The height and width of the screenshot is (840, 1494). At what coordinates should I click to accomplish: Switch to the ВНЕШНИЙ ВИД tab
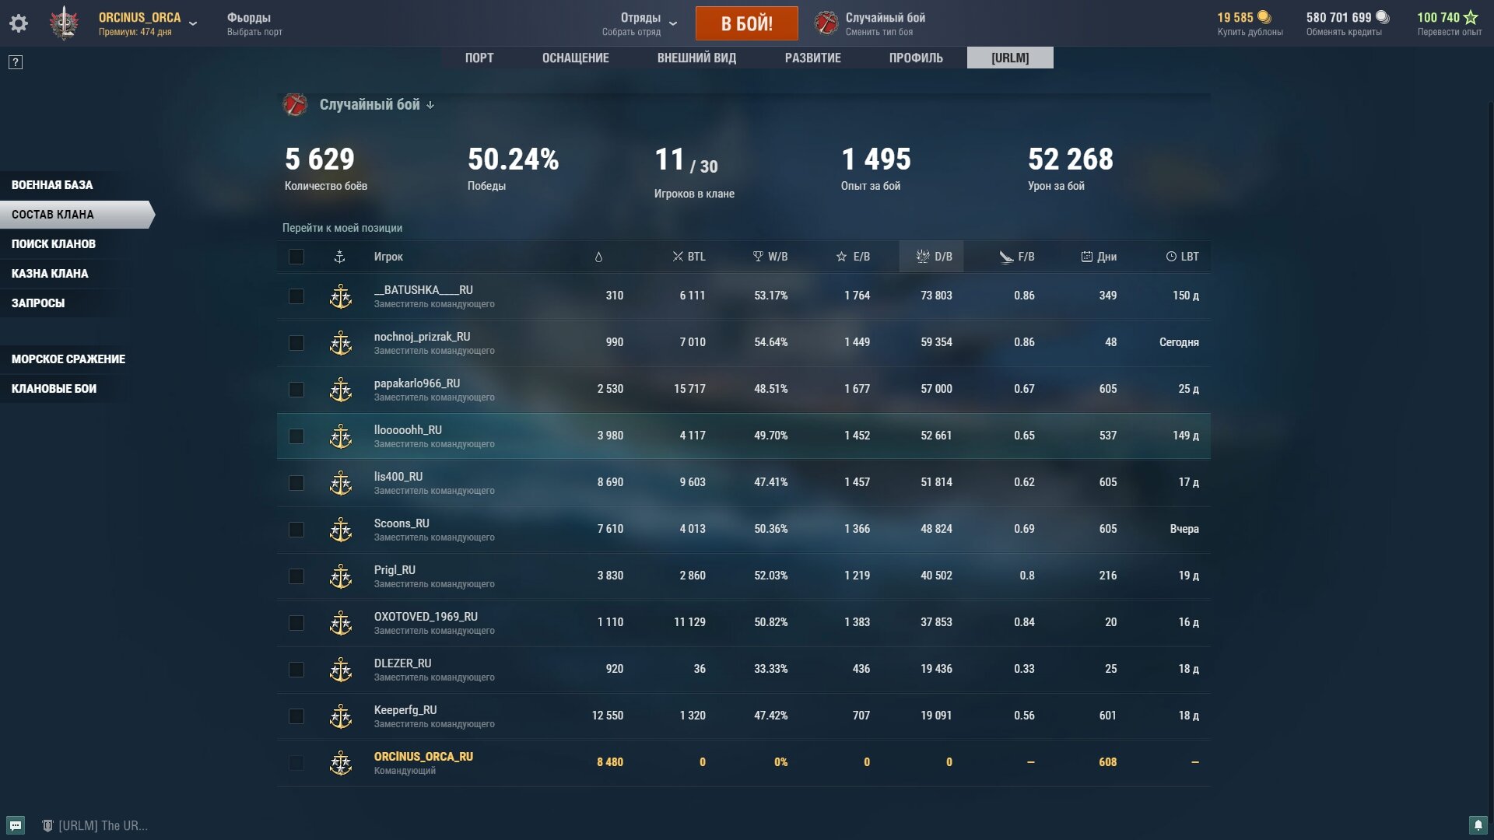coord(696,58)
